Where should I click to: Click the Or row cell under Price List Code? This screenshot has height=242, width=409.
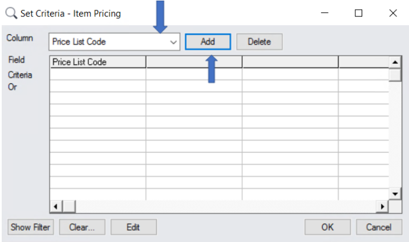pyautogui.click(x=98, y=86)
